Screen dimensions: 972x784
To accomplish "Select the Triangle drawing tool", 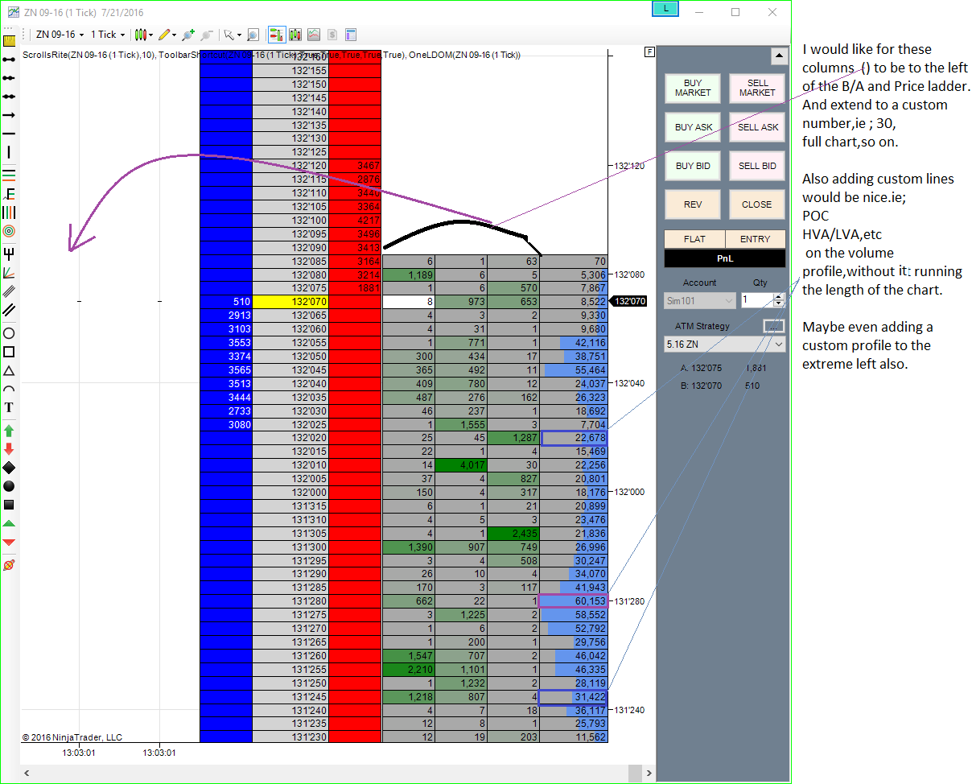I will pyautogui.click(x=10, y=370).
